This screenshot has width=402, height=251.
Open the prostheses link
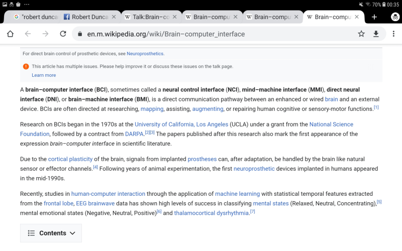pos(202,159)
